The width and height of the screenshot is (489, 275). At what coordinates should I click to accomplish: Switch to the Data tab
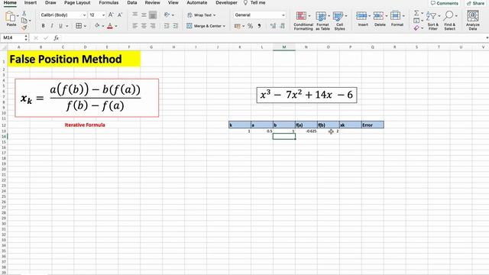[x=132, y=2]
